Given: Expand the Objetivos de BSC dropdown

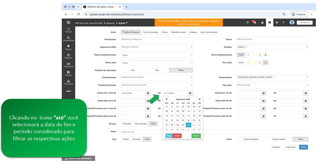Looking at the screenshot, I should (x=157, y=47).
